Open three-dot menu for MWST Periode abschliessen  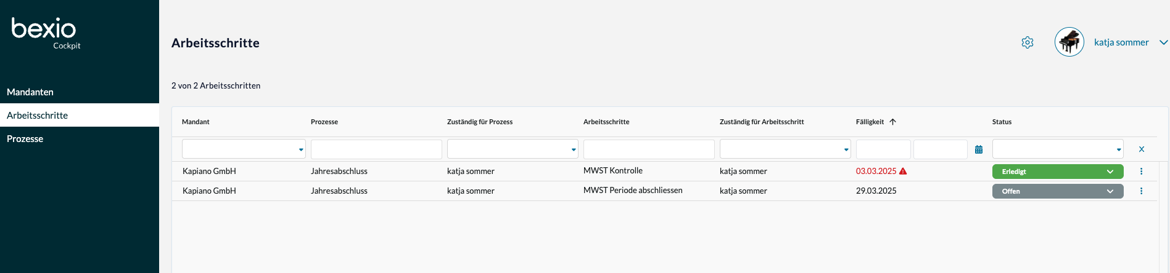click(1141, 191)
